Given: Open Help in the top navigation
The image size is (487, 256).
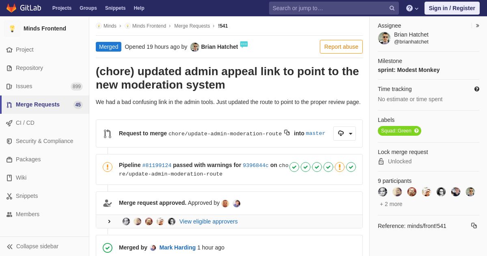Looking at the screenshot, I should [x=139, y=8].
